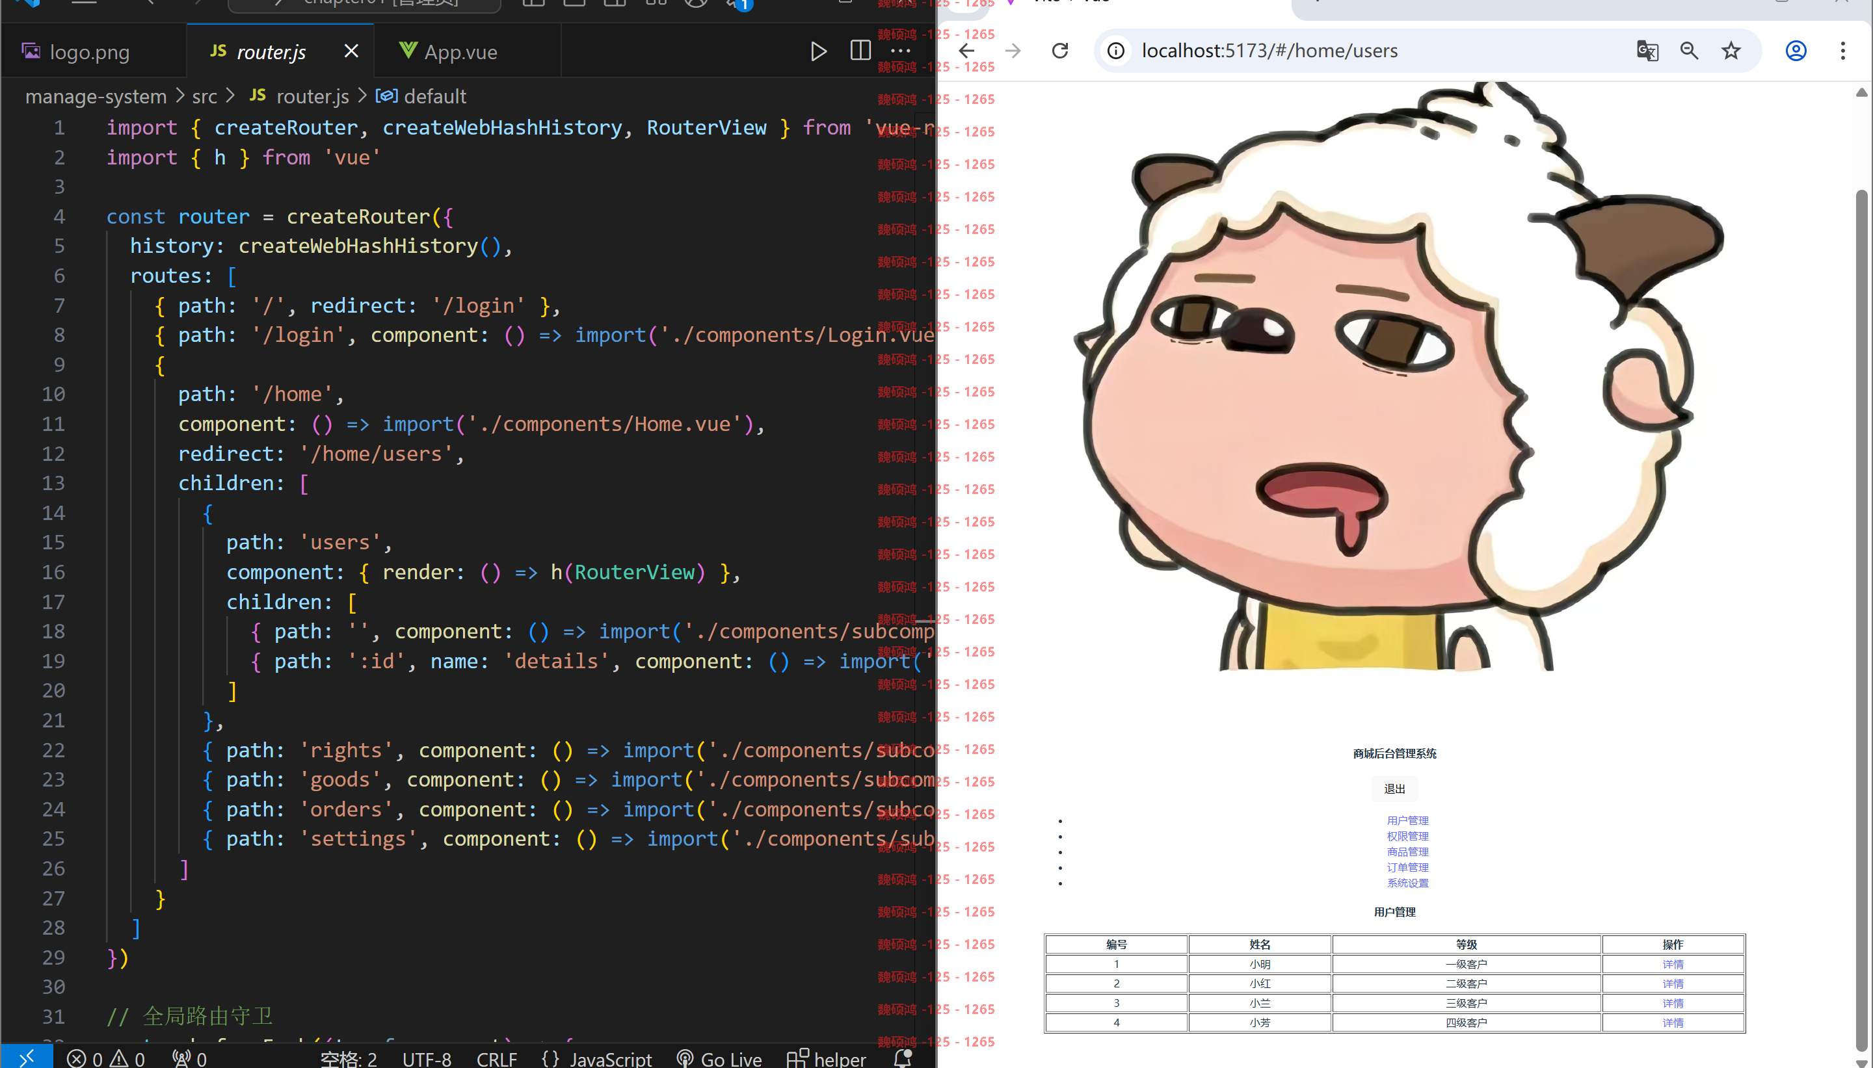Screen dimensions: 1873x1068
Task: Translate this page in the browser
Action: (1647, 51)
